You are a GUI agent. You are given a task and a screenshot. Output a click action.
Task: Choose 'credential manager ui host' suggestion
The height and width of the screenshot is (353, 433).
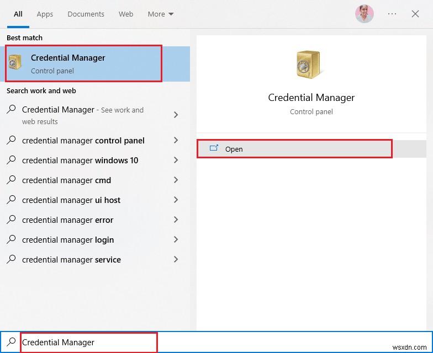coord(71,200)
